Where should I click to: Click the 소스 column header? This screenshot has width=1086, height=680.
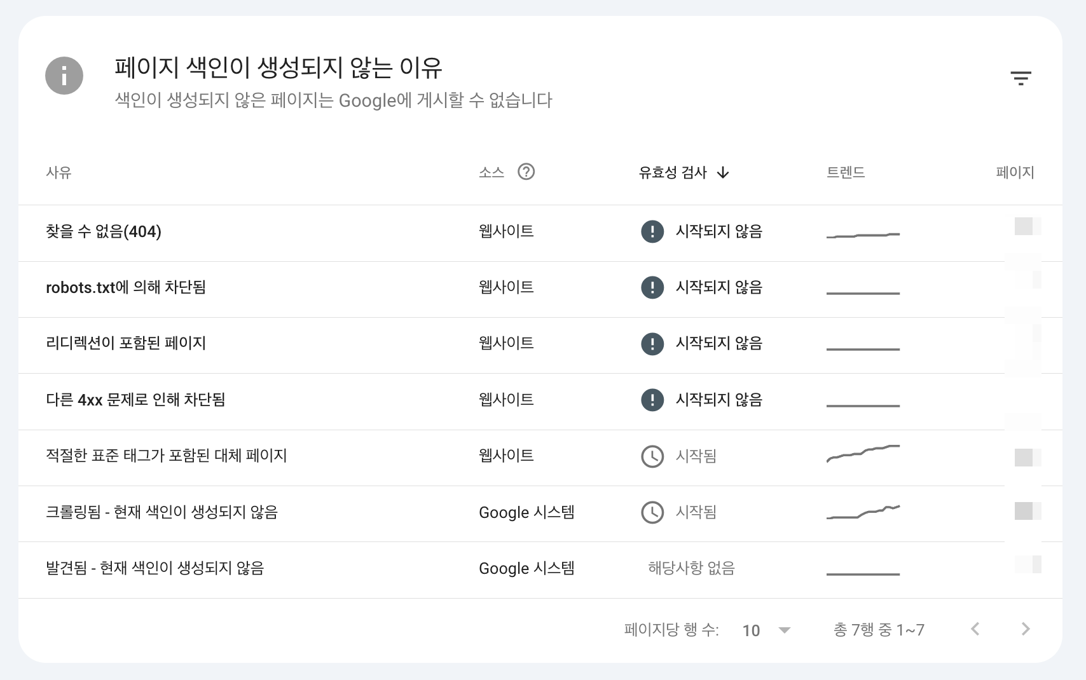tap(490, 172)
